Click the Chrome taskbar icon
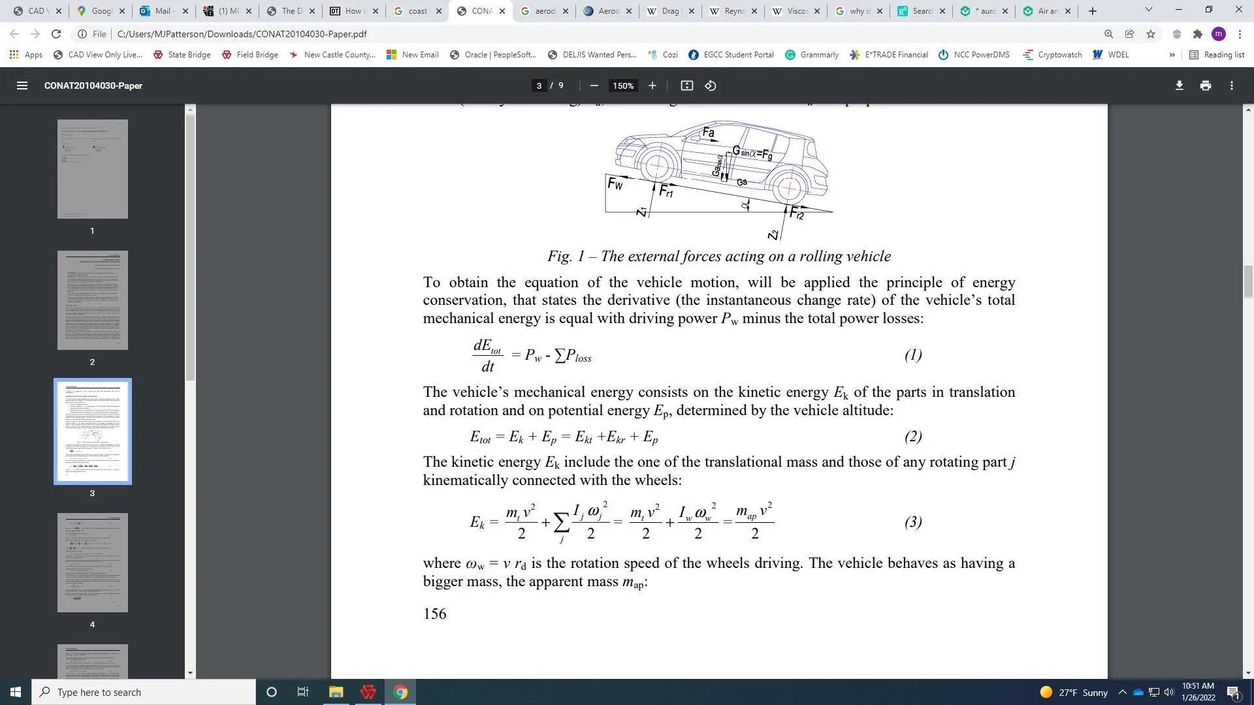This screenshot has height=705, width=1254. coord(400,692)
